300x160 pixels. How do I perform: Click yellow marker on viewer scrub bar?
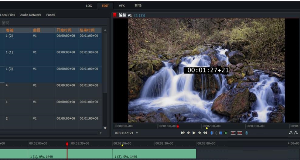[207, 128]
